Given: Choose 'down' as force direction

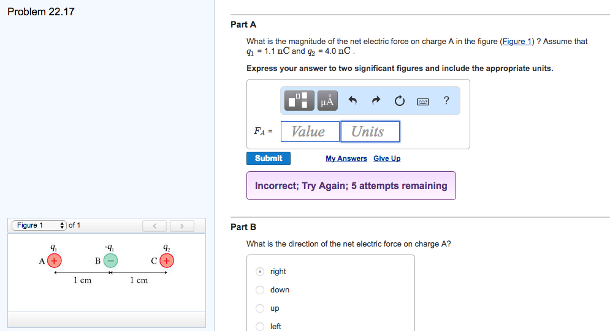Looking at the screenshot, I should pos(260,290).
